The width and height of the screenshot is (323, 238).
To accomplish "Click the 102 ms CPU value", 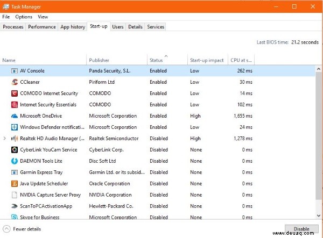I will (x=245, y=105).
